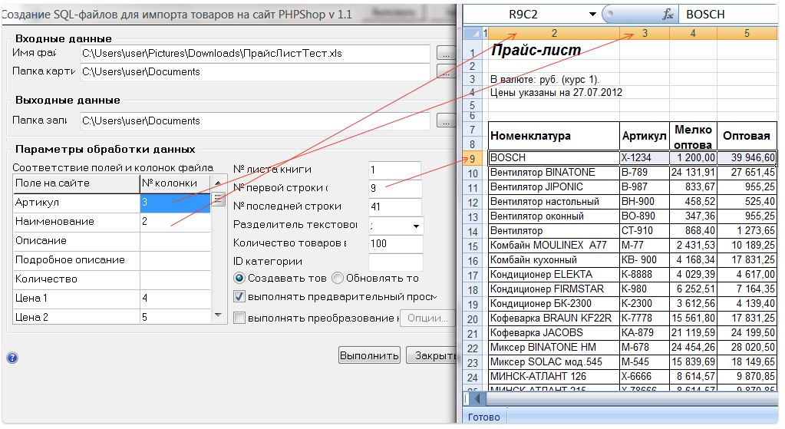
Task: Click the disabled Опции... button
Action: click(x=427, y=318)
